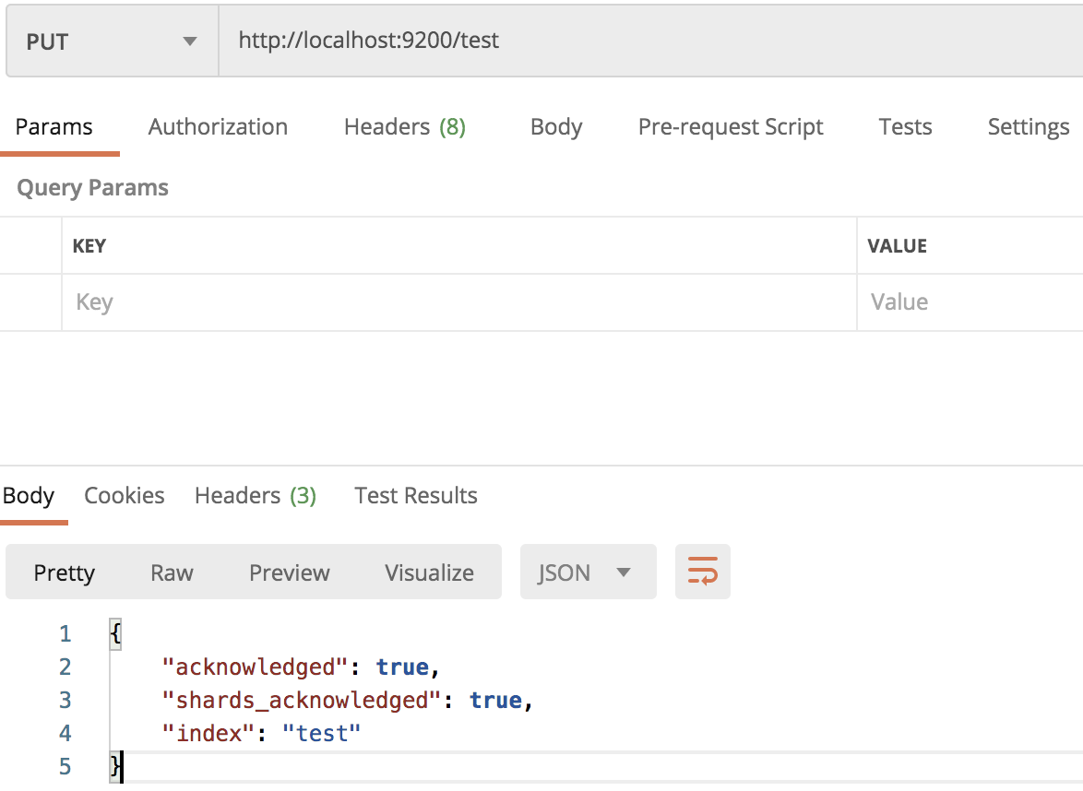
Task: Open the request Body tab
Action: pyautogui.click(x=555, y=127)
